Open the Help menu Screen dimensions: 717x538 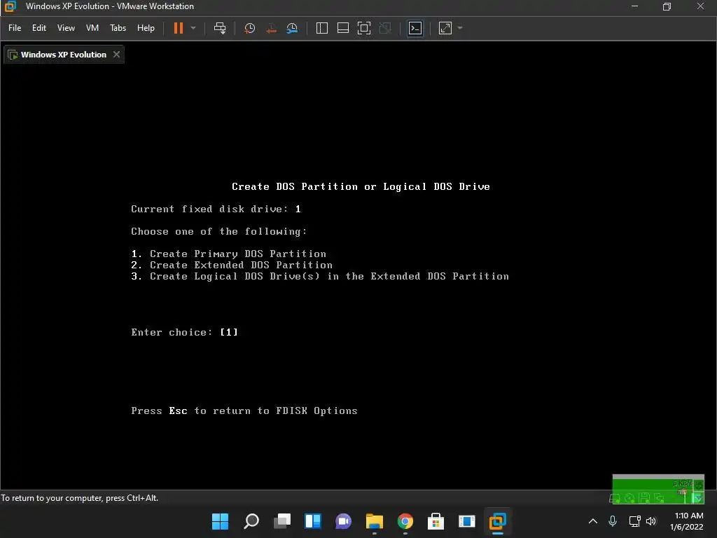tap(146, 28)
